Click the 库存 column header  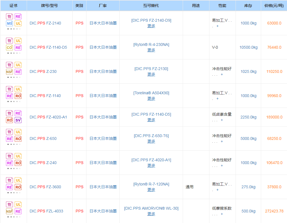pos(248,6)
